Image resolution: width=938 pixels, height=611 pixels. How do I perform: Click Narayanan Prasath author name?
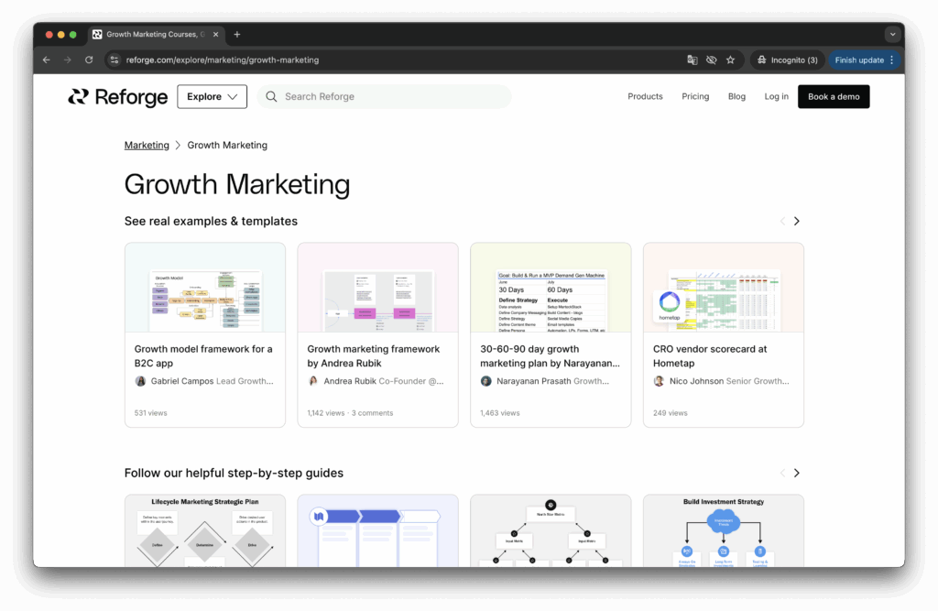534,381
